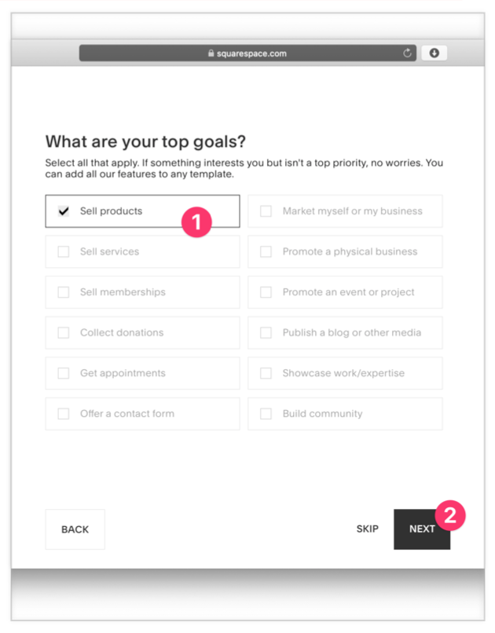495x633 pixels.
Task: Tick Promote an event or project
Action: point(266,292)
